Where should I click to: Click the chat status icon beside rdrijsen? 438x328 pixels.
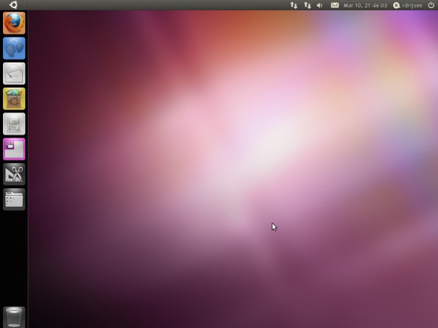pyautogui.click(x=396, y=5)
